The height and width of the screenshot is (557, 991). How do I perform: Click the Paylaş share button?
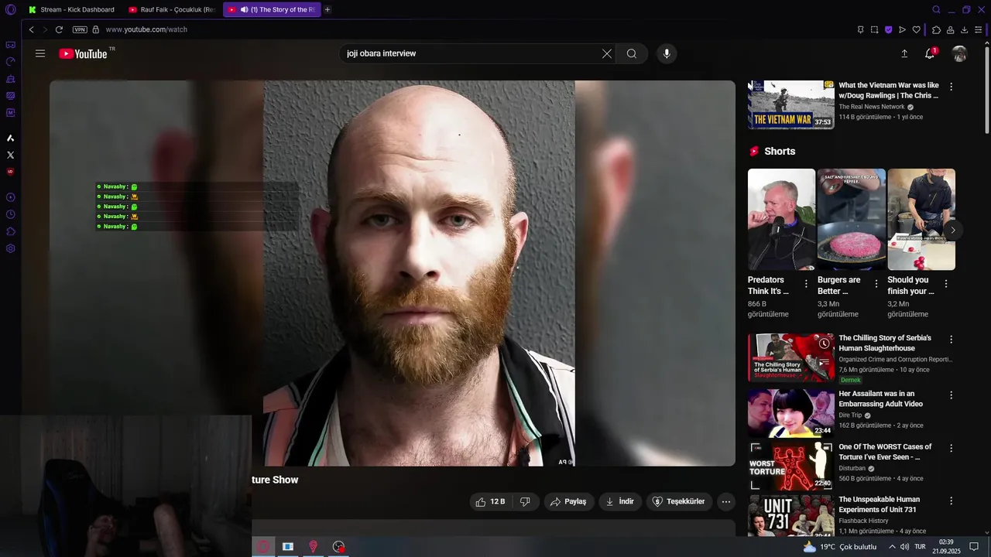point(569,501)
